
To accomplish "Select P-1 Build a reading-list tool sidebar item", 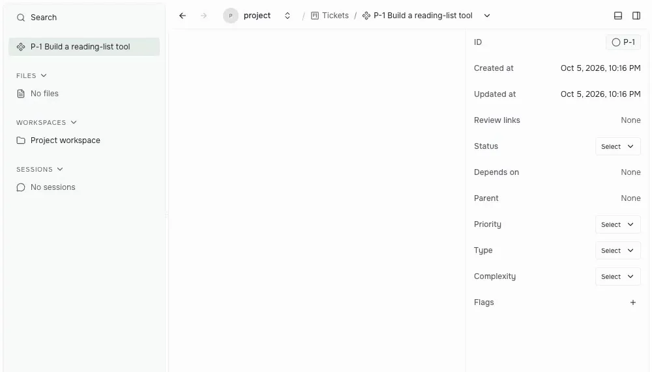I will pos(84,47).
